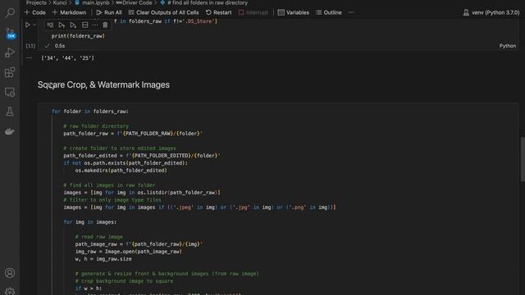Run the current cell with play icon
The image size is (525, 295).
point(27,25)
